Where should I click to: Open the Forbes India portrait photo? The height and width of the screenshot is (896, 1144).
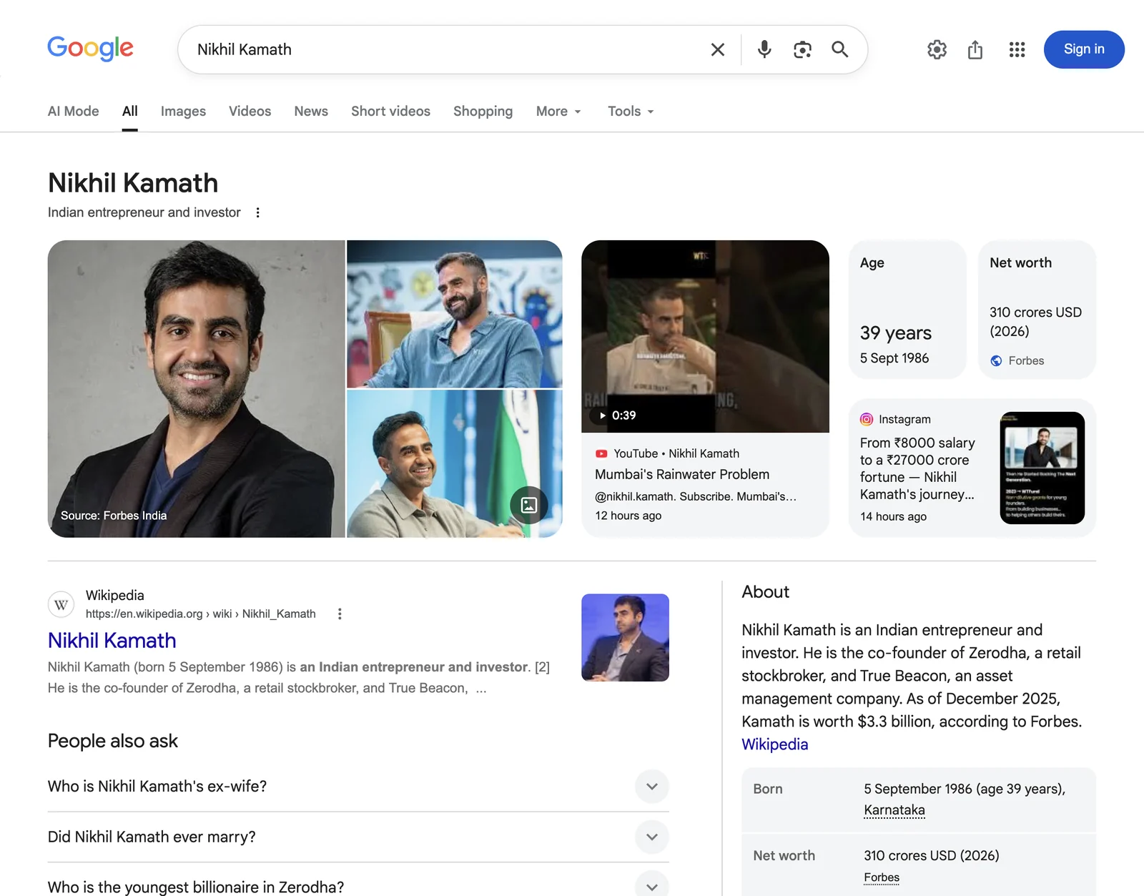point(196,388)
